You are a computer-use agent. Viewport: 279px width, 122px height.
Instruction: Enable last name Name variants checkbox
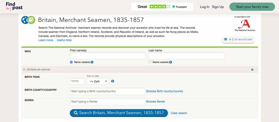point(150,62)
